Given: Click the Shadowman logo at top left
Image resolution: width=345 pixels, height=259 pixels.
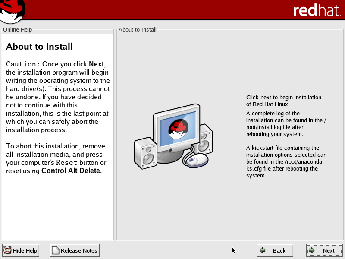Looking at the screenshot, I should pyautogui.click(x=13, y=11).
